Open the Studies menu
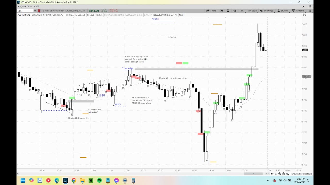Screen dimensions: 330x185 pyautogui.click(x=283, y=11)
